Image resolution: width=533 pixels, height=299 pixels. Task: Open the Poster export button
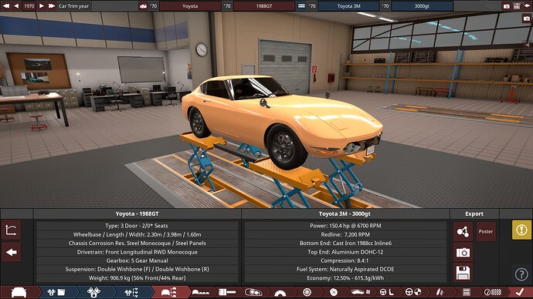485,231
